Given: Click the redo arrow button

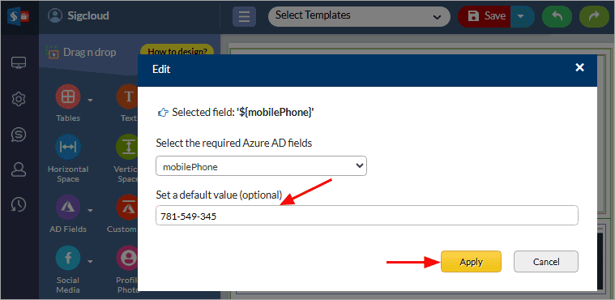Looking at the screenshot, I should (594, 16).
